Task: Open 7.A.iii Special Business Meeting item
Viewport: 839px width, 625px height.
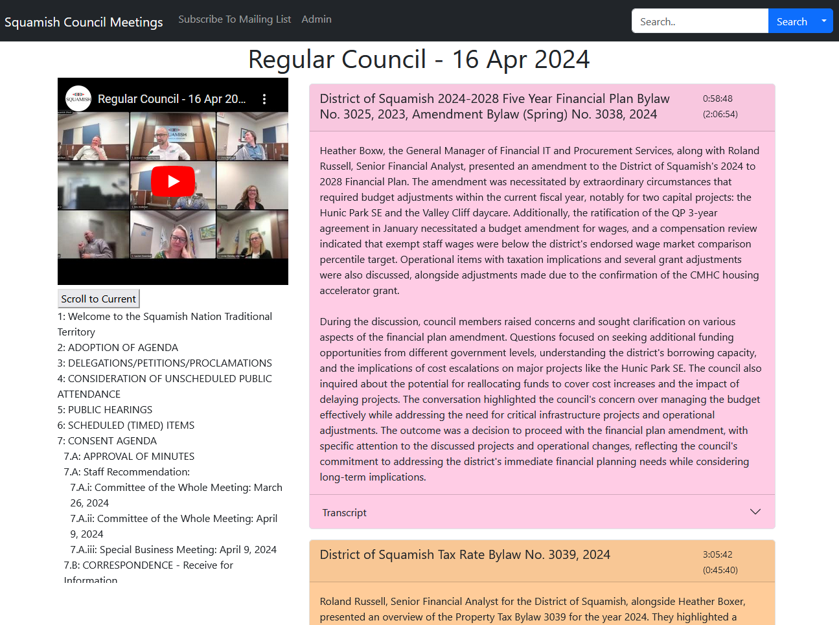Action: 173,550
